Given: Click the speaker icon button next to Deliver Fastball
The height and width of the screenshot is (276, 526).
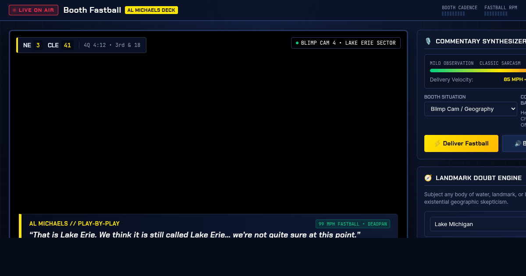Looking at the screenshot, I should [x=514, y=143].
